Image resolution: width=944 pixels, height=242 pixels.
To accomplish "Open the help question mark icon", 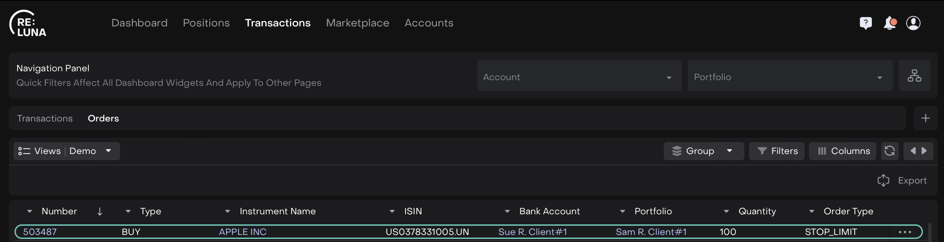I will tap(865, 23).
